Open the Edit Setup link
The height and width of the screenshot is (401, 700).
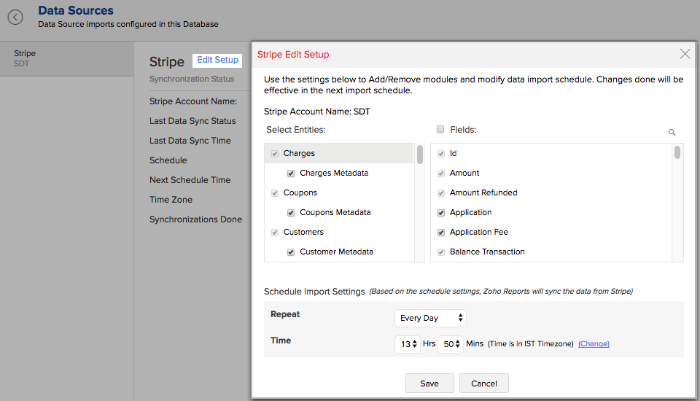(217, 60)
